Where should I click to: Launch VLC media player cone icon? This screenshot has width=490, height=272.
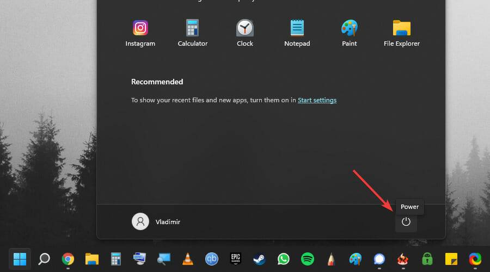coord(187,259)
